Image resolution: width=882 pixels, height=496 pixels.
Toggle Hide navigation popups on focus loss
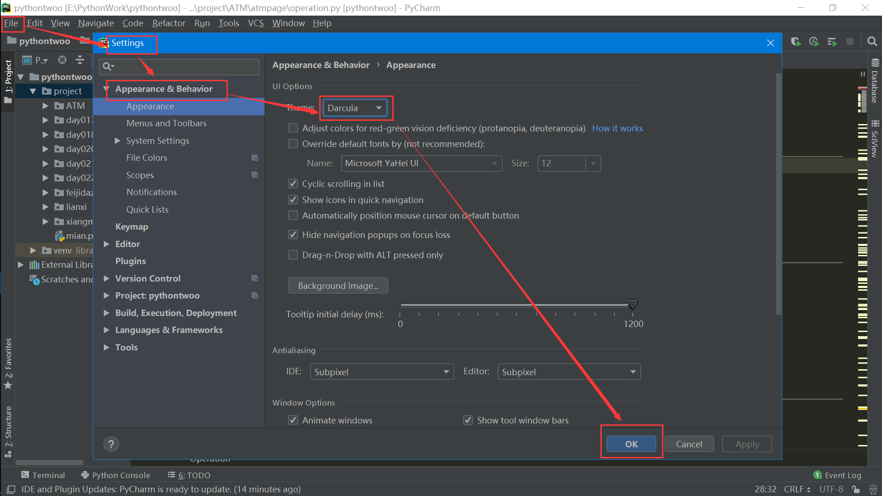click(x=293, y=235)
